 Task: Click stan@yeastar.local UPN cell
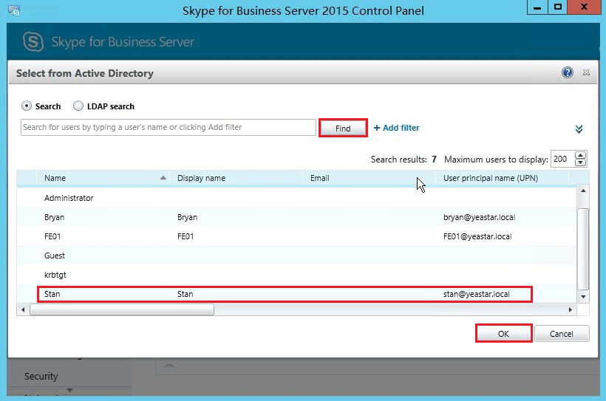[476, 294]
